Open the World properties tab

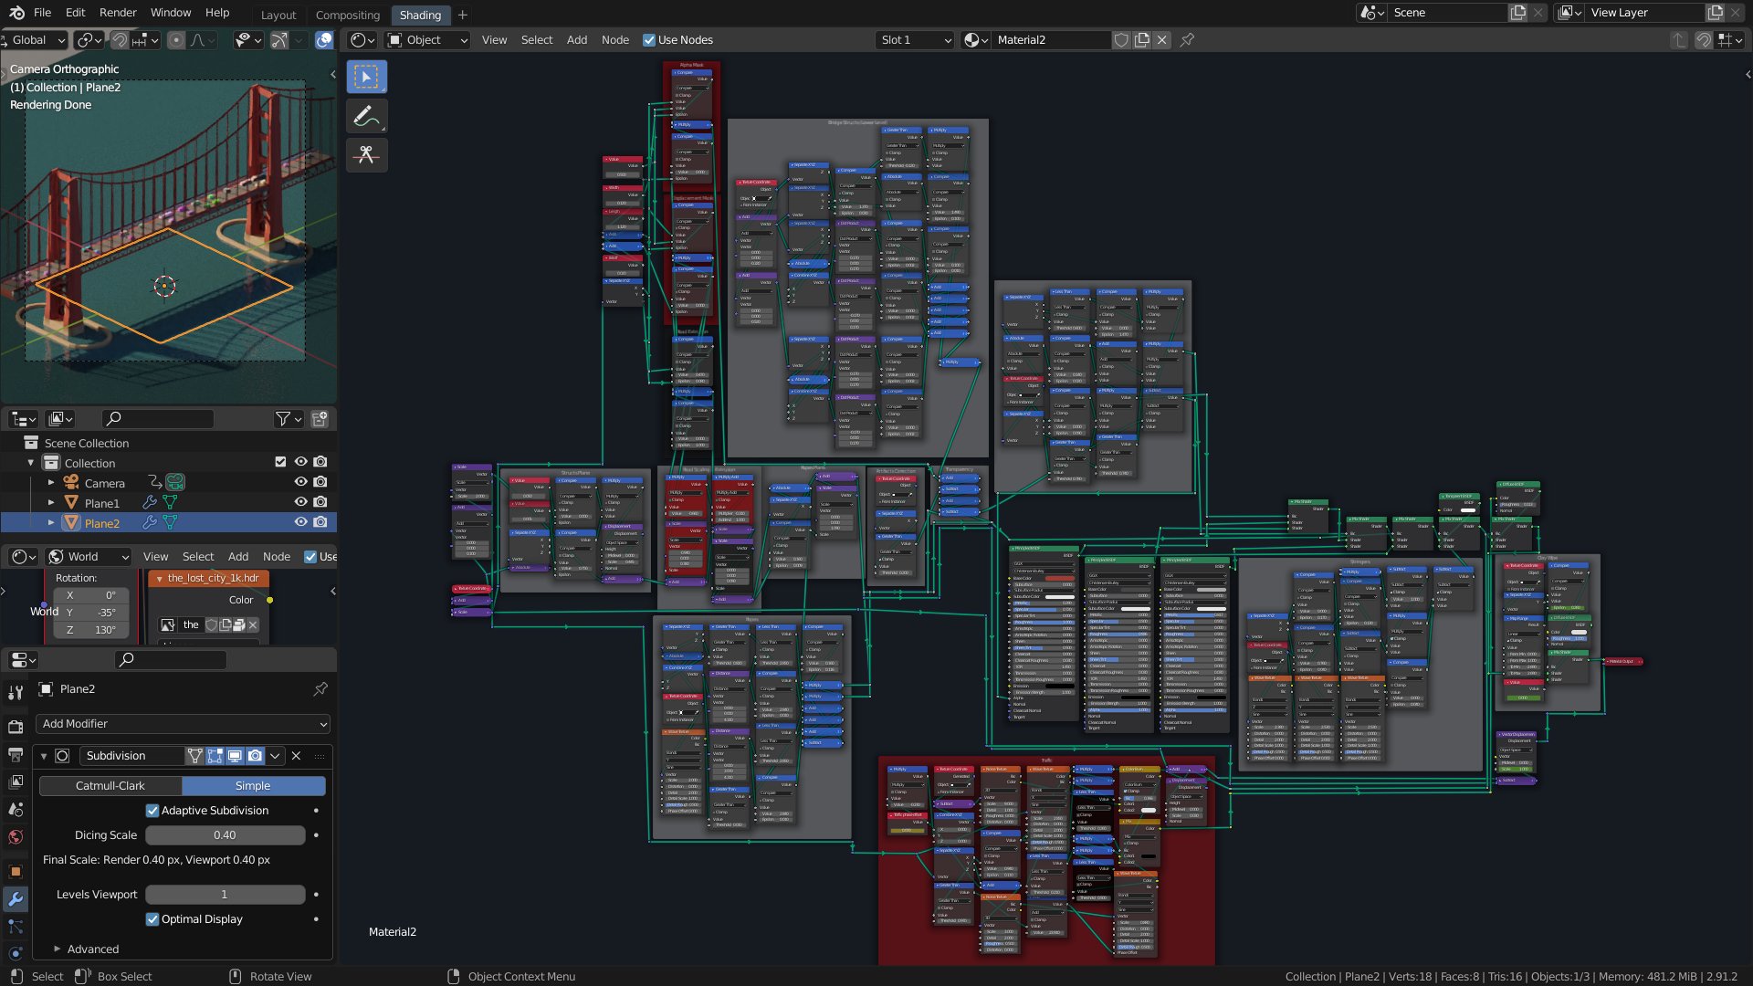[x=16, y=837]
